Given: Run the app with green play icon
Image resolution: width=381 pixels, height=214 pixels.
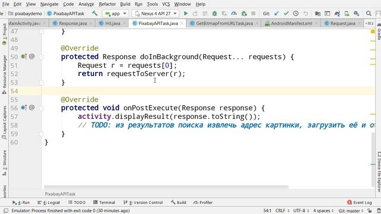Looking at the screenshot, I should click(x=186, y=14).
